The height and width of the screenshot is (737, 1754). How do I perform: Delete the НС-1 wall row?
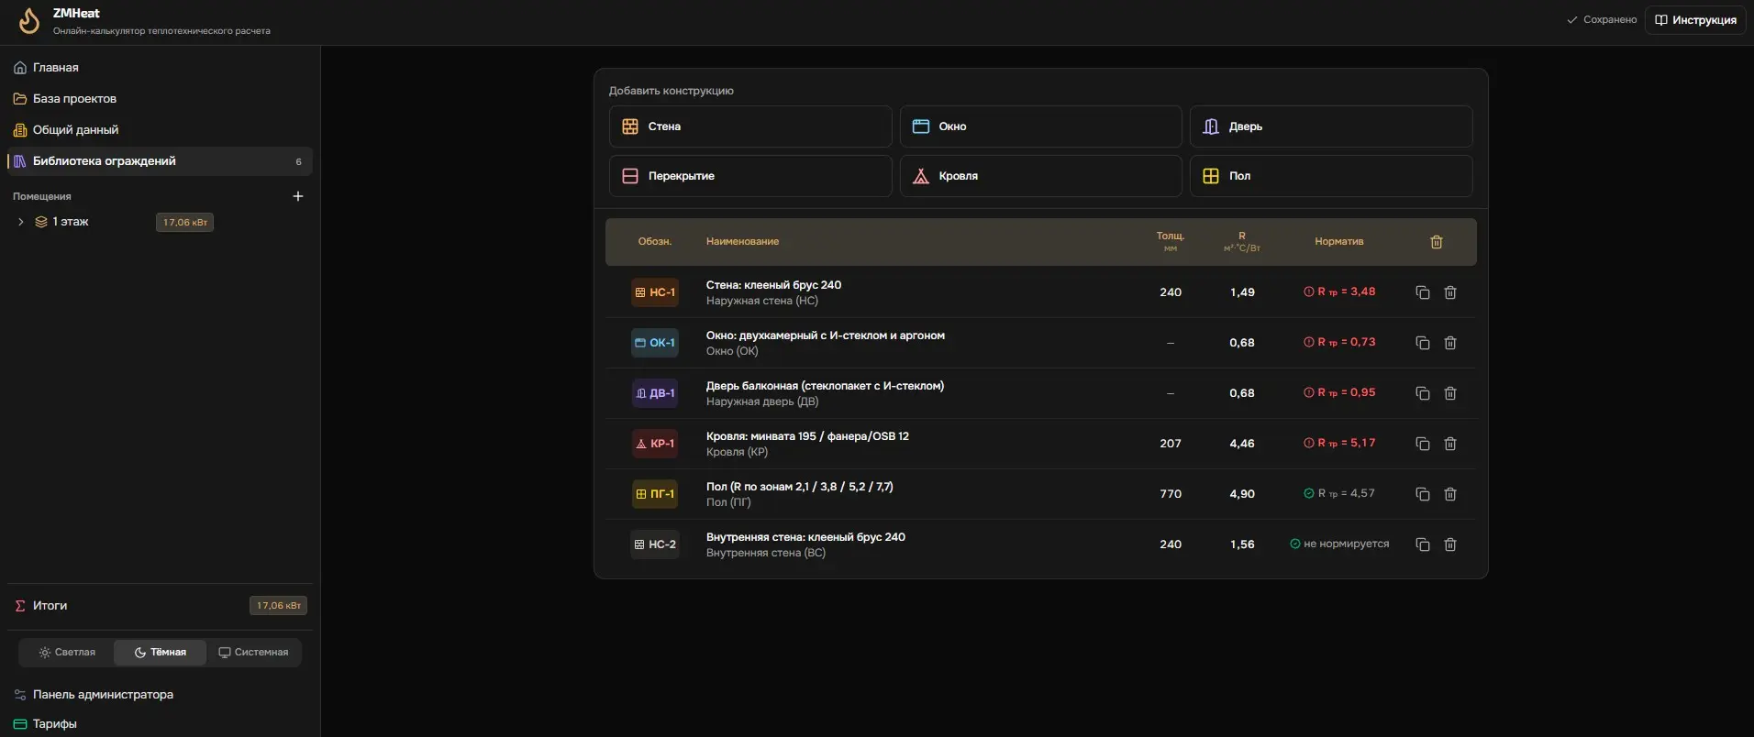[x=1450, y=292]
